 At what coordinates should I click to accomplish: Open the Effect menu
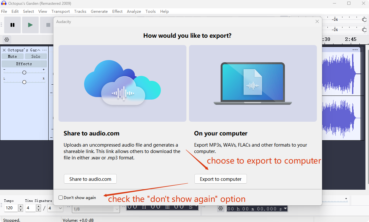pyautogui.click(x=117, y=11)
